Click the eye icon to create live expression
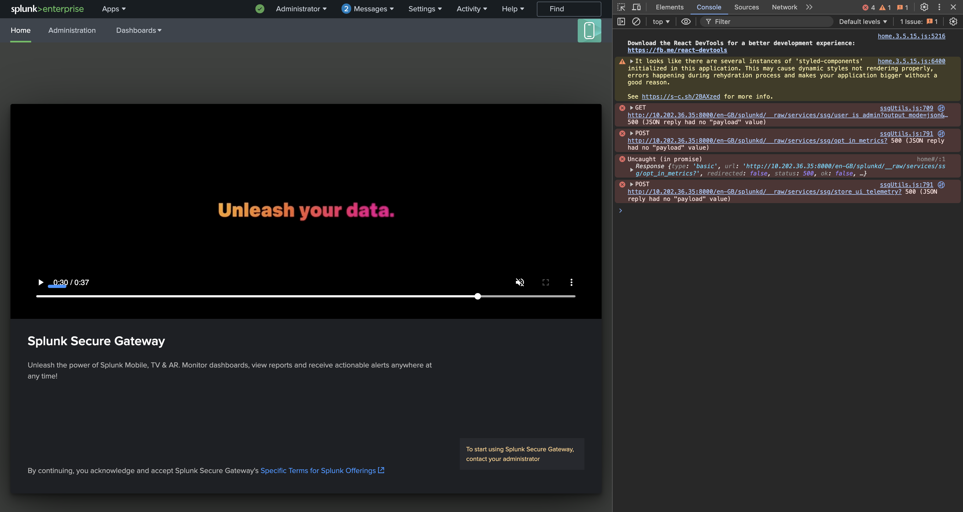The image size is (963, 512). point(686,21)
